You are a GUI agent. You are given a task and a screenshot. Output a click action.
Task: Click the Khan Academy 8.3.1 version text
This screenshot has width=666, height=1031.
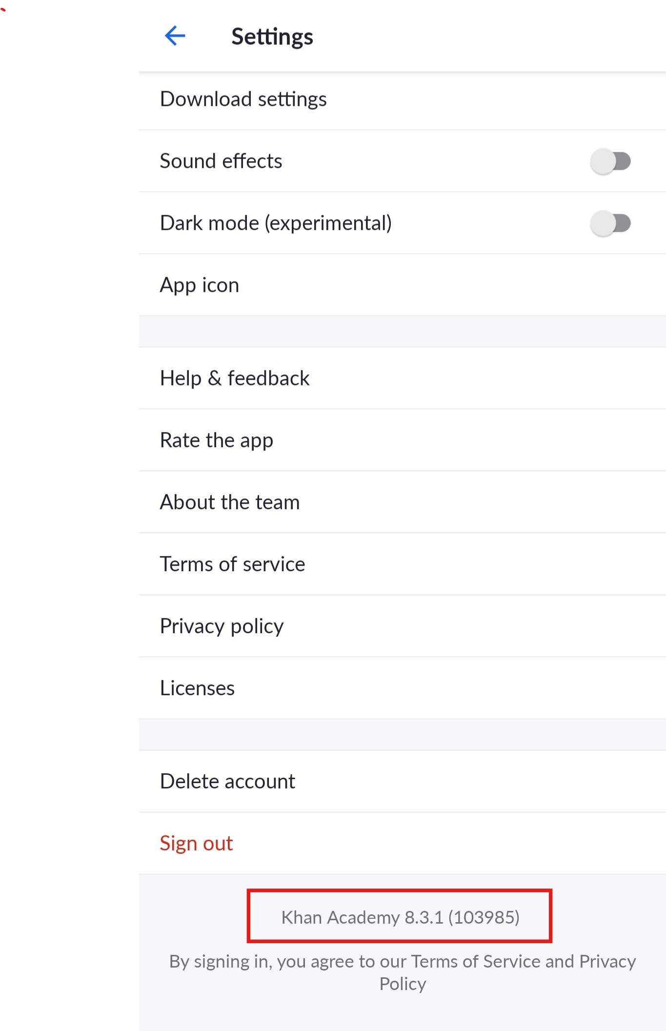coord(400,917)
